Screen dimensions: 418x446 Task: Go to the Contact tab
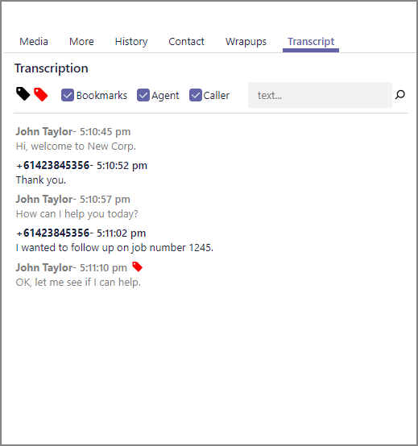tap(186, 42)
